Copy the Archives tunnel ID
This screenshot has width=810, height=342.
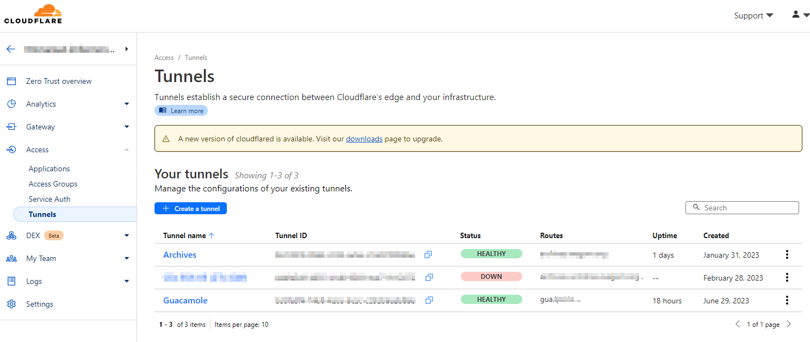pyautogui.click(x=429, y=254)
